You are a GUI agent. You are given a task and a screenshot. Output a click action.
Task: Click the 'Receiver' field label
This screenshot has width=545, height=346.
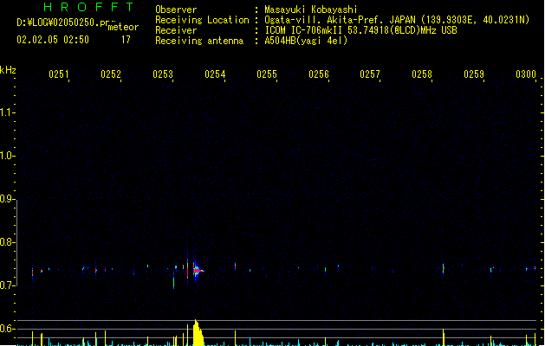click(176, 30)
